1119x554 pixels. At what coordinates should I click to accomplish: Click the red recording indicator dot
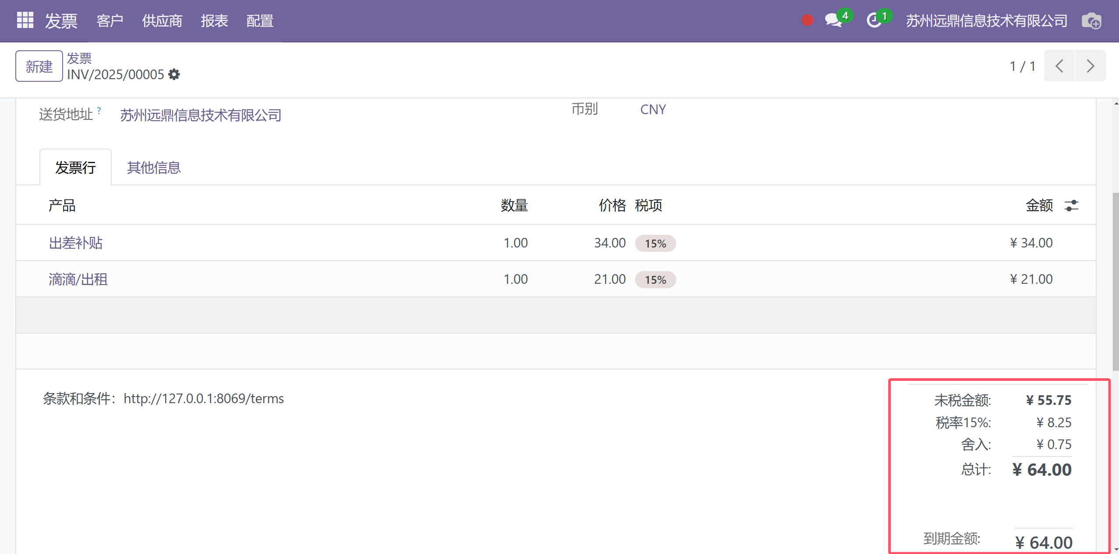pyautogui.click(x=807, y=21)
